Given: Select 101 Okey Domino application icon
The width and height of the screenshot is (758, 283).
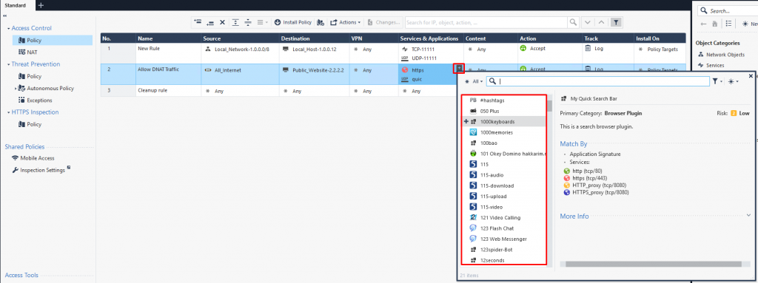Looking at the screenshot, I should click(474, 154).
